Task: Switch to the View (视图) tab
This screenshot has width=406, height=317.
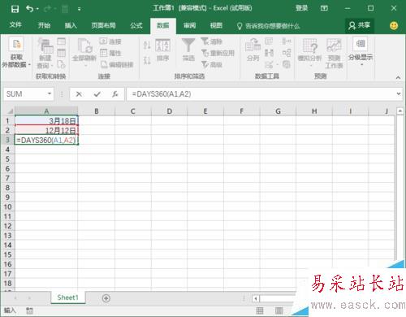Action: click(216, 25)
